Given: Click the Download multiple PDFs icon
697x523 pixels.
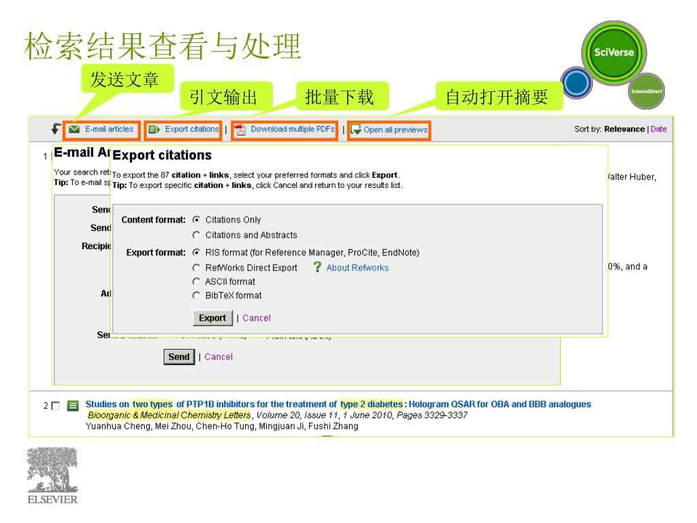Looking at the screenshot, I should 240,129.
